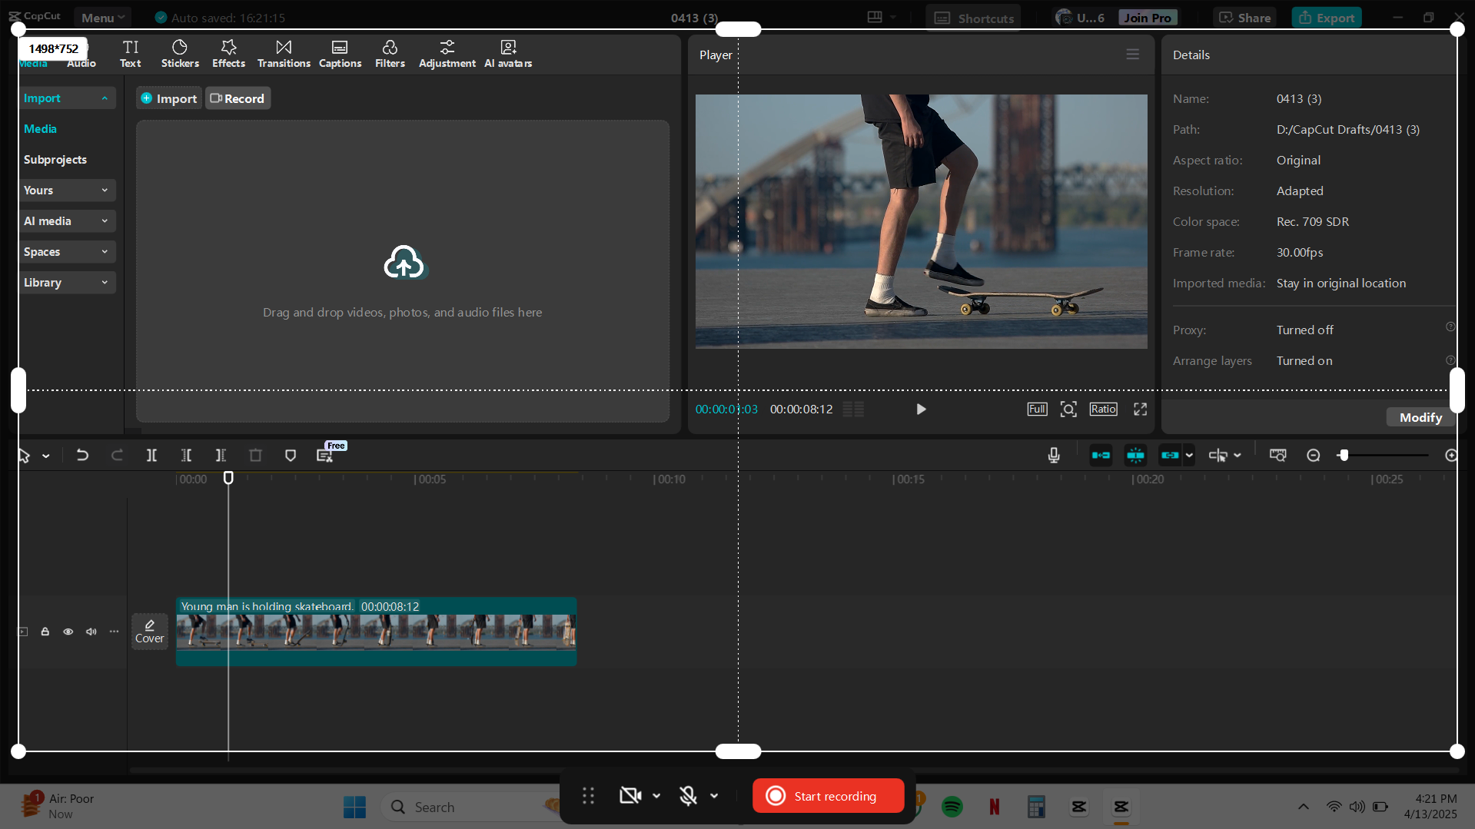Viewport: 1475px width, 829px height.
Task: Hide the skateboard video track with the eye icon
Action: click(x=68, y=631)
